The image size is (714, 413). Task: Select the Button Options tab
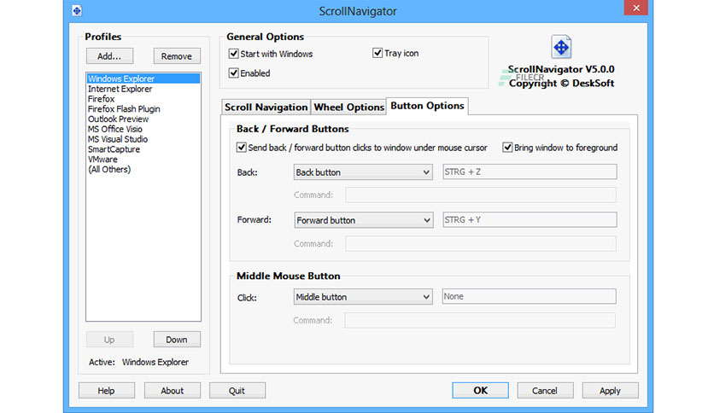coord(427,106)
